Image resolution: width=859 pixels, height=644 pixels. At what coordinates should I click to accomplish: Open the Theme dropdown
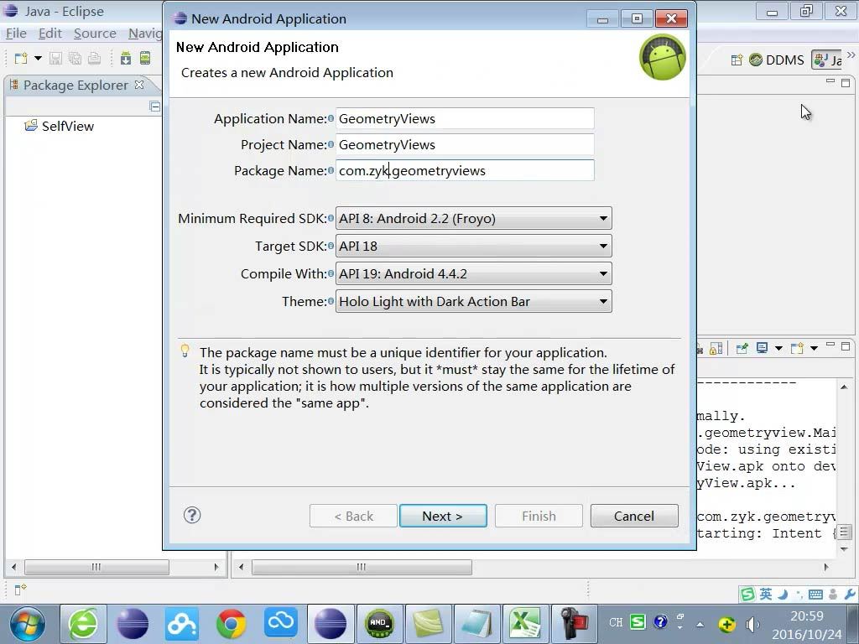[473, 301]
